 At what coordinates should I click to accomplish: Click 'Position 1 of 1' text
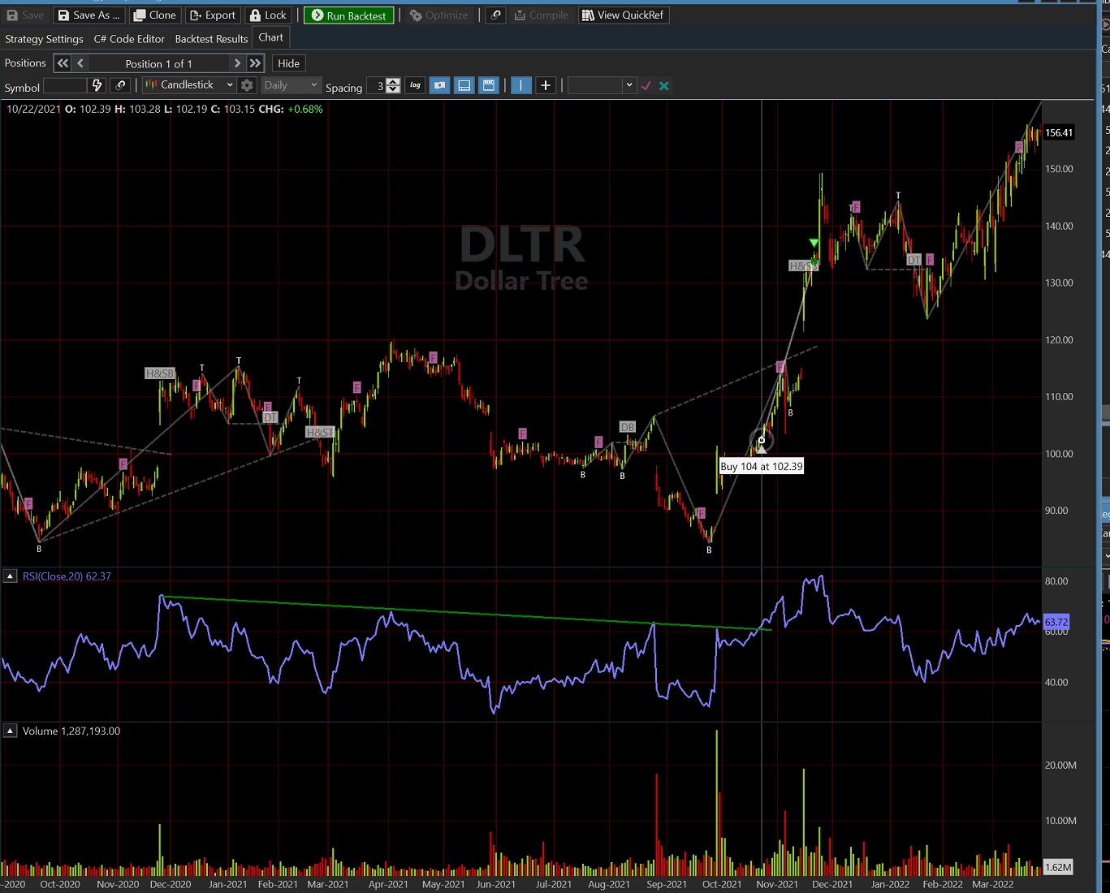158,63
